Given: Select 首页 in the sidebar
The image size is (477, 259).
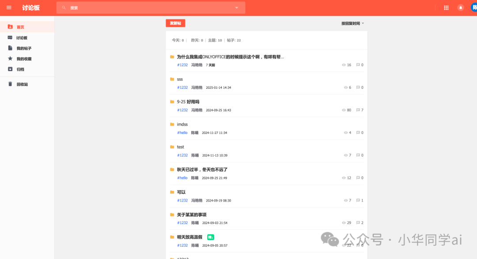Looking at the screenshot, I should 27,27.
